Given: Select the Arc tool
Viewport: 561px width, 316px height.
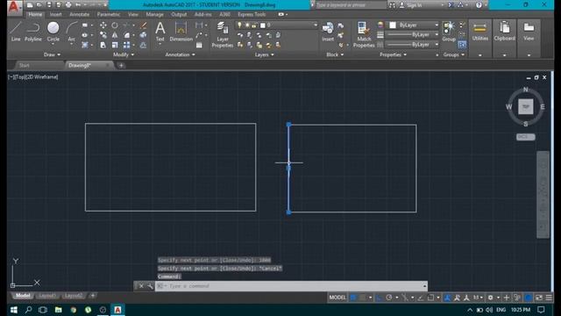Looking at the screenshot, I should tap(72, 32).
